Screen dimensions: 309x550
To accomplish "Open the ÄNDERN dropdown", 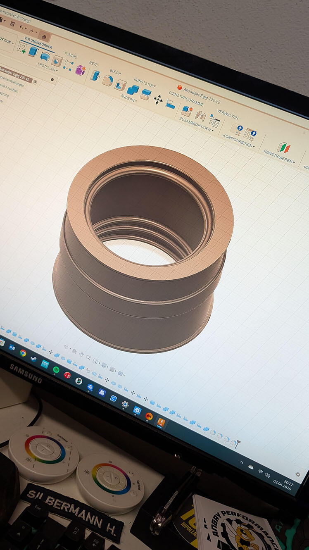I will point(128,98).
